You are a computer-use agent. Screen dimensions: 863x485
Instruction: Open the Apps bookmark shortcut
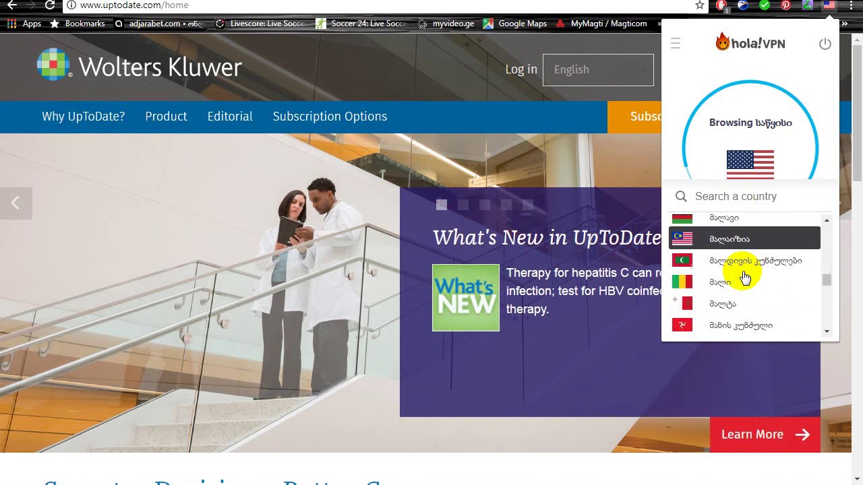click(x=24, y=24)
